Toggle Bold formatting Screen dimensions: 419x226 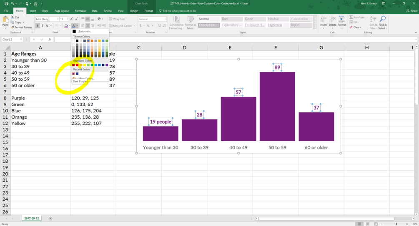click(x=38, y=26)
